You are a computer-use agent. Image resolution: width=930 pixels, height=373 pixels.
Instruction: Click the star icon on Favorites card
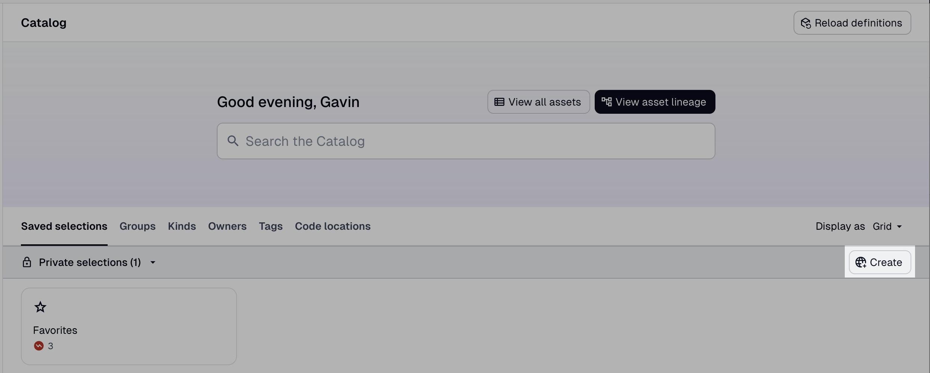40,307
